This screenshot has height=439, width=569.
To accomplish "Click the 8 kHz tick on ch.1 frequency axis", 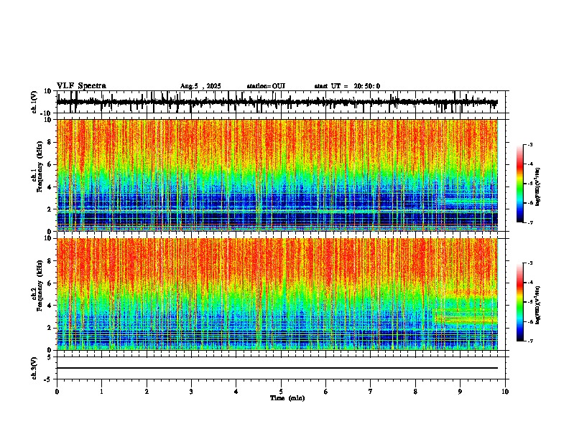I will coord(50,142).
